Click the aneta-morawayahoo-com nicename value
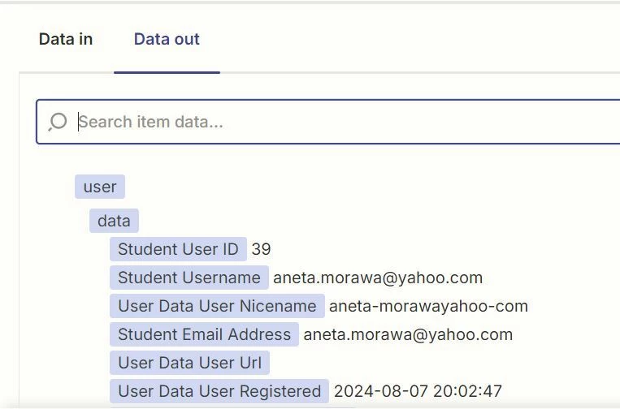The width and height of the screenshot is (620, 409). point(428,306)
